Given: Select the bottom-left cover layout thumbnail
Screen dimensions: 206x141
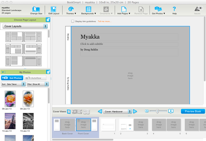Looking at the screenshot, I should coord(15,61).
